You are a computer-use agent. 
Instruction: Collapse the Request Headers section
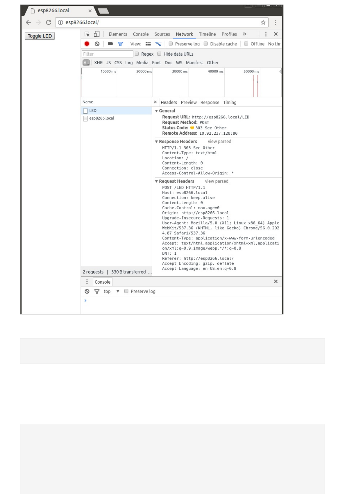pyautogui.click(x=156, y=181)
